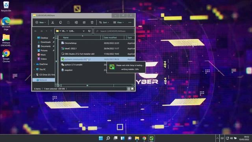The height and width of the screenshot is (142, 252).
Task: Select Documents in navigation pane
Action: coord(46,46)
